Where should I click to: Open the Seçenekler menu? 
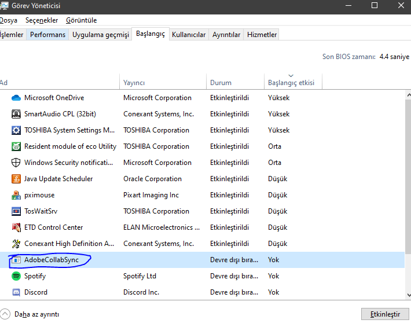pos(42,20)
